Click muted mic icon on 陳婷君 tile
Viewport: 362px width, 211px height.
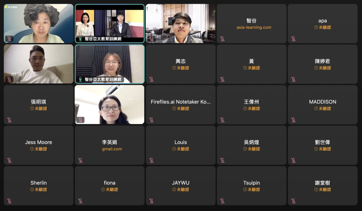click(293, 80)
